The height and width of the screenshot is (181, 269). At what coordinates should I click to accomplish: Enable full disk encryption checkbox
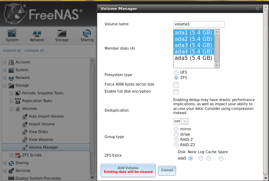point(176,92)
